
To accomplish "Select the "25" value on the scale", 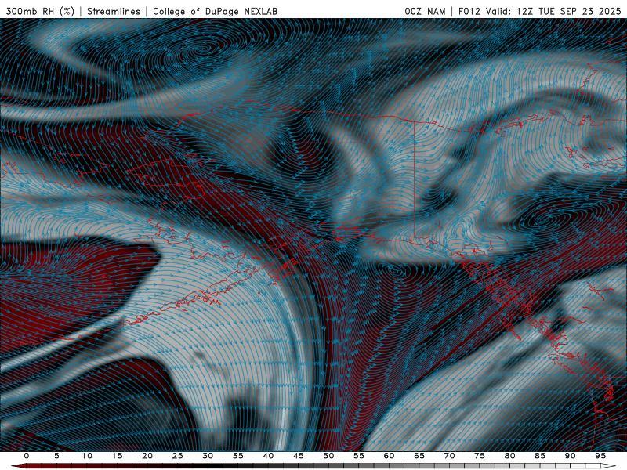I will point(178,456).
